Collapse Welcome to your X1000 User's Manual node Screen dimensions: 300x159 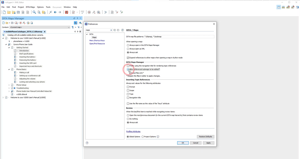(3, 38)
